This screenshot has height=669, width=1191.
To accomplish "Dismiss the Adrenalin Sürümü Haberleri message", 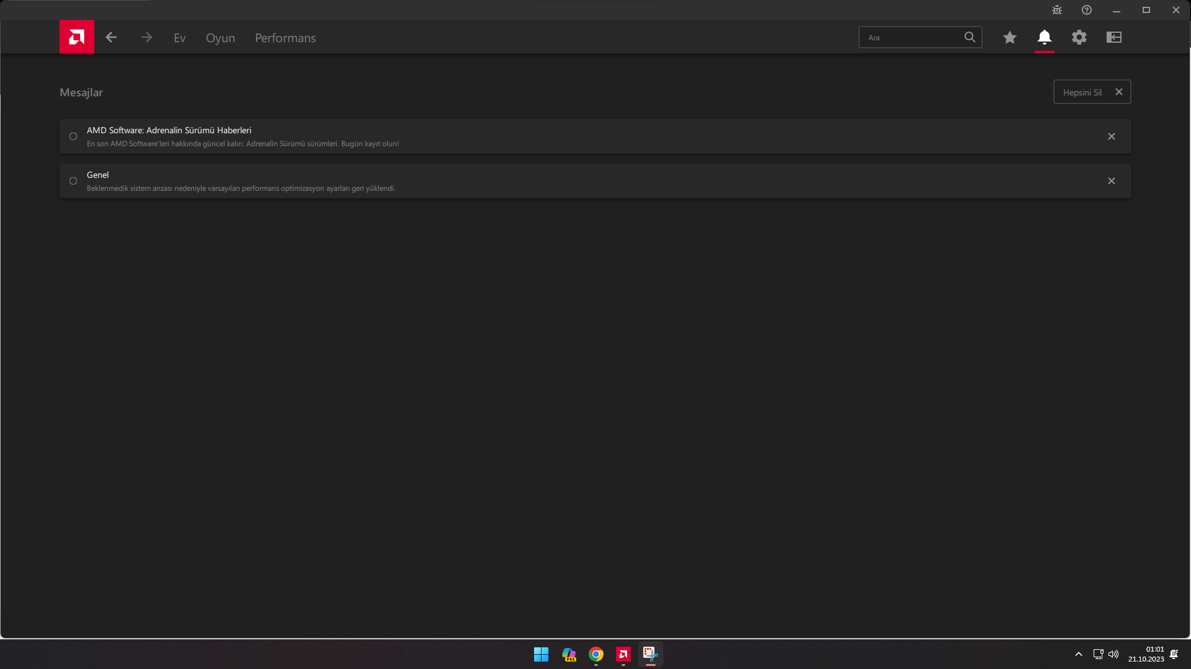I will tap(1112, 136).
